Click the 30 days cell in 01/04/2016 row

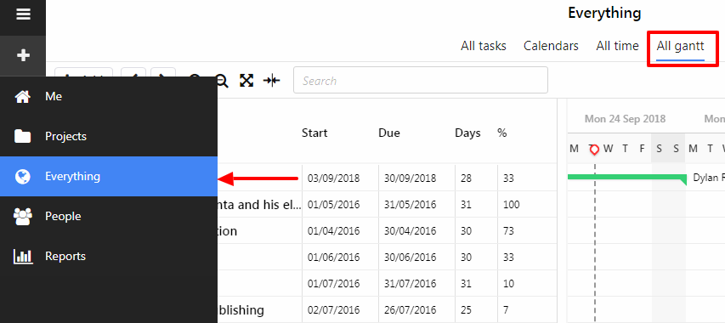466,231
